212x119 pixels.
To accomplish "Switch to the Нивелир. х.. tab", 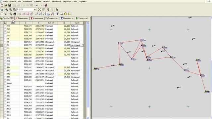I will click(x=67, y=18).
